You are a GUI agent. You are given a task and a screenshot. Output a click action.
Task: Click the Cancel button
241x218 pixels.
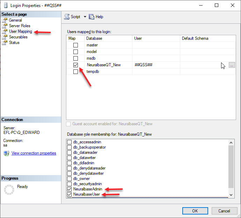(224, 211)
